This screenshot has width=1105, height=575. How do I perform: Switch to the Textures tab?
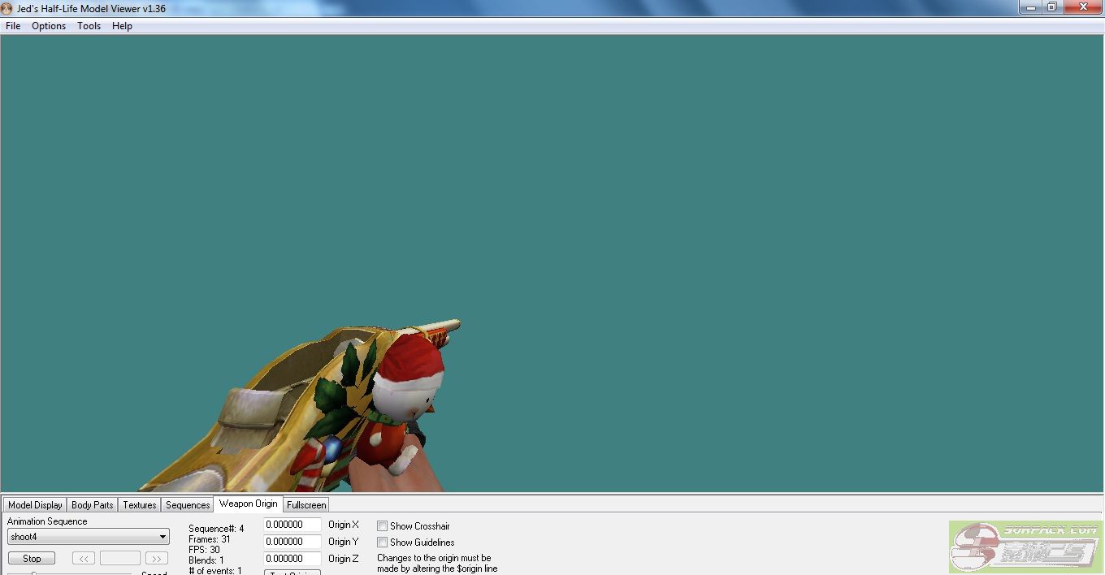[139, 505]
